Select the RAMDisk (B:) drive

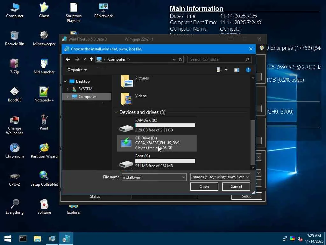[x=157, y=125]
